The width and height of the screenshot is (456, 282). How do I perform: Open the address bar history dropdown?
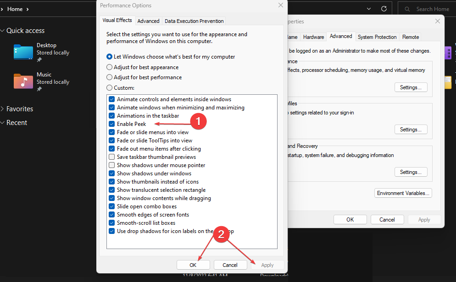pyautogui.click(x=368, y=9)
